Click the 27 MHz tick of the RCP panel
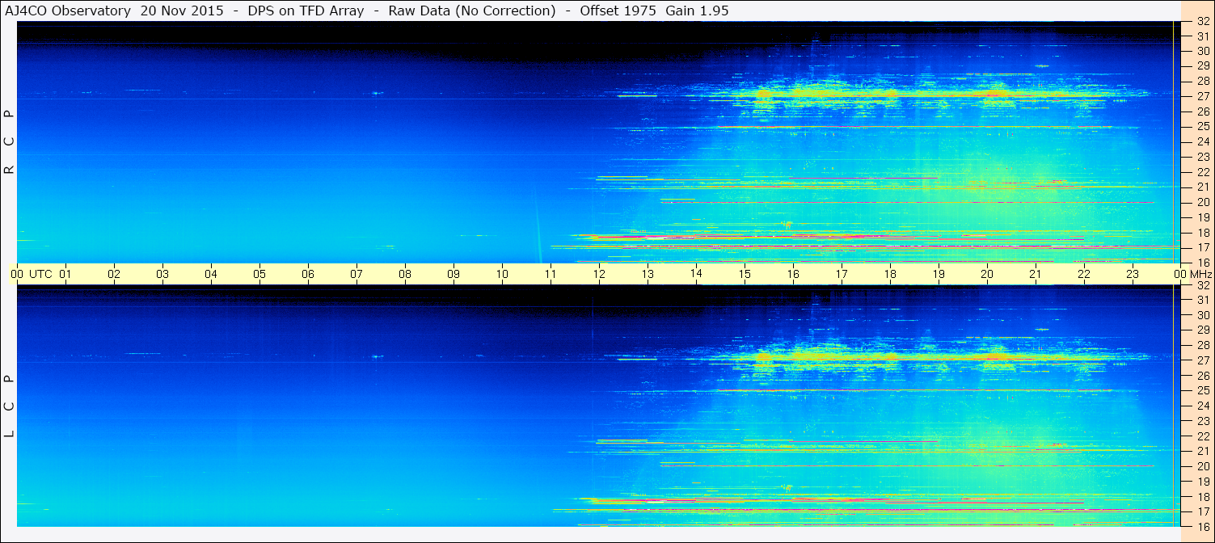This screenshot has width=1215, height=543. point(1203,96)
